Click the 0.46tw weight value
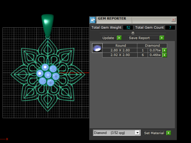This screenshot has width=191, height=143. coord(155,55)
